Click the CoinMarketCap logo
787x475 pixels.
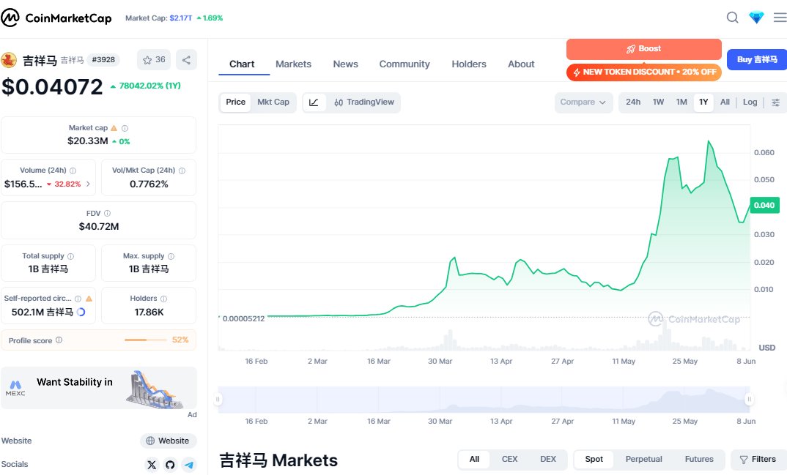coord(56,18)
